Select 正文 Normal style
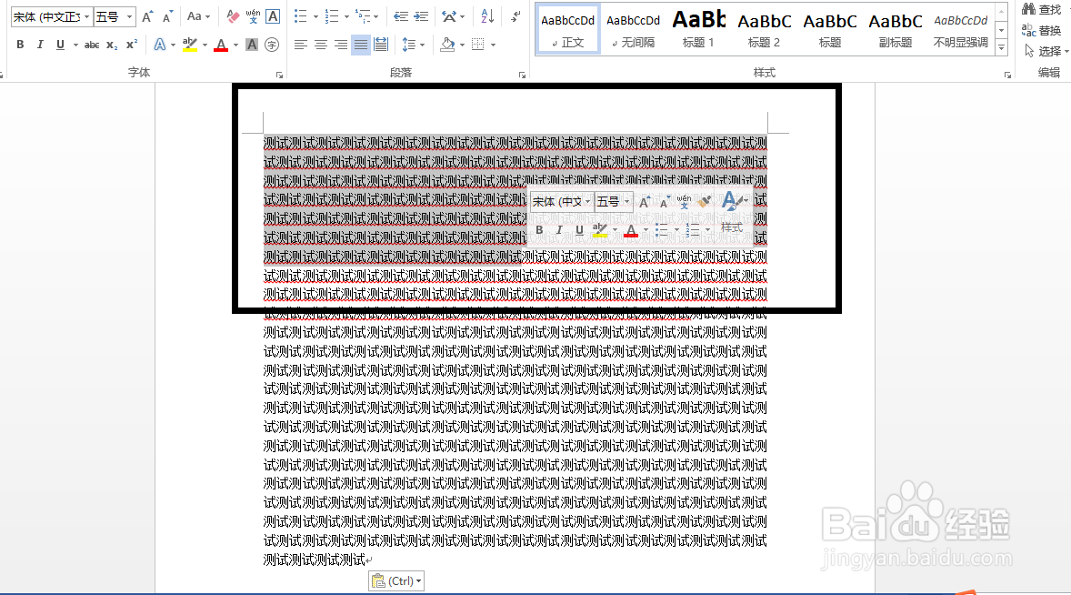This screenshot has width=1071, height=595. click(x=567, y=30)
